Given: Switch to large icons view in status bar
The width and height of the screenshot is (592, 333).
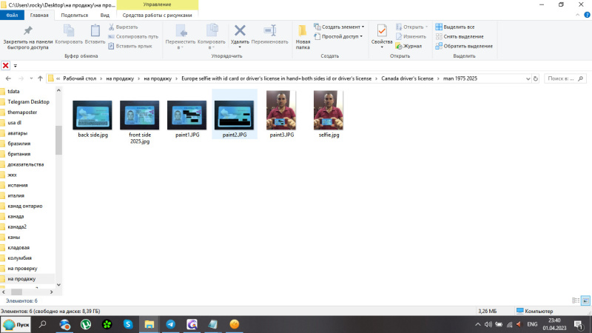Looking at the screenshot, I should (x=585, y=300).
